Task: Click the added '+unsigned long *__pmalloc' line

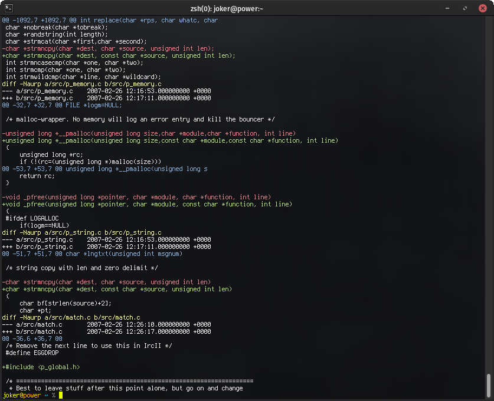Action: coord(170,141)
